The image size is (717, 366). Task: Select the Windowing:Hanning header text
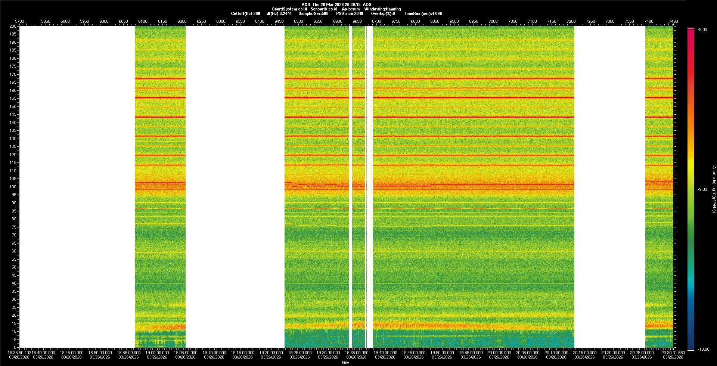point(382,9)
